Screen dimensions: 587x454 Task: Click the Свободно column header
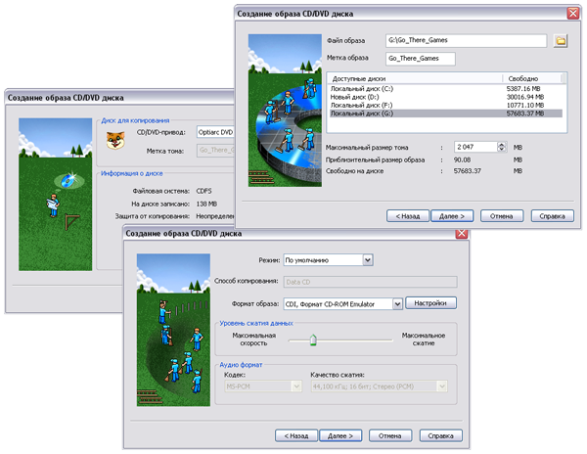click(x=531, y=78)
